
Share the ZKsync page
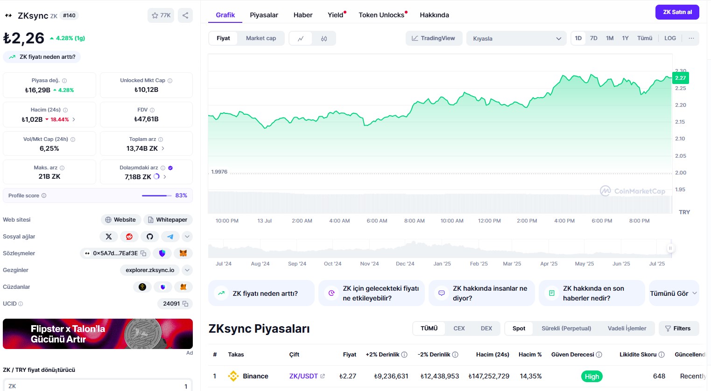[x=185, y=15]
